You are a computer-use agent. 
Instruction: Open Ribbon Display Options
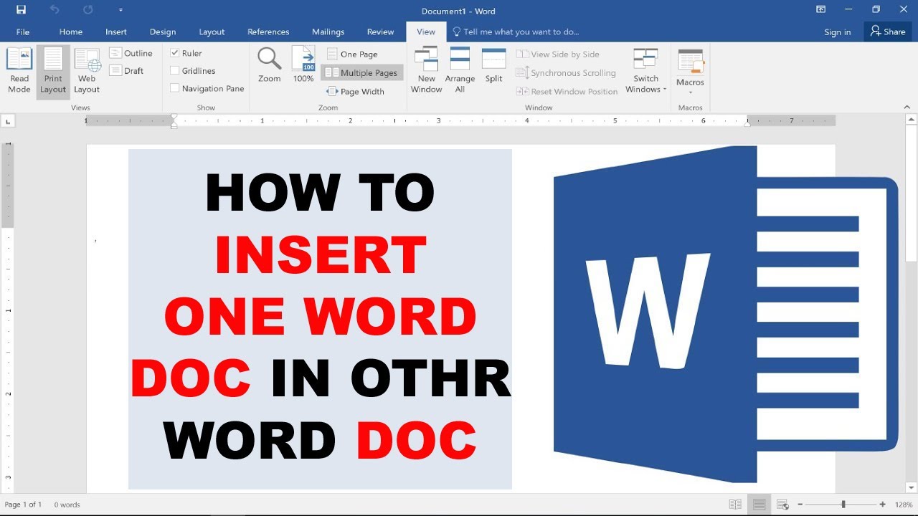[x=821, y=9]
